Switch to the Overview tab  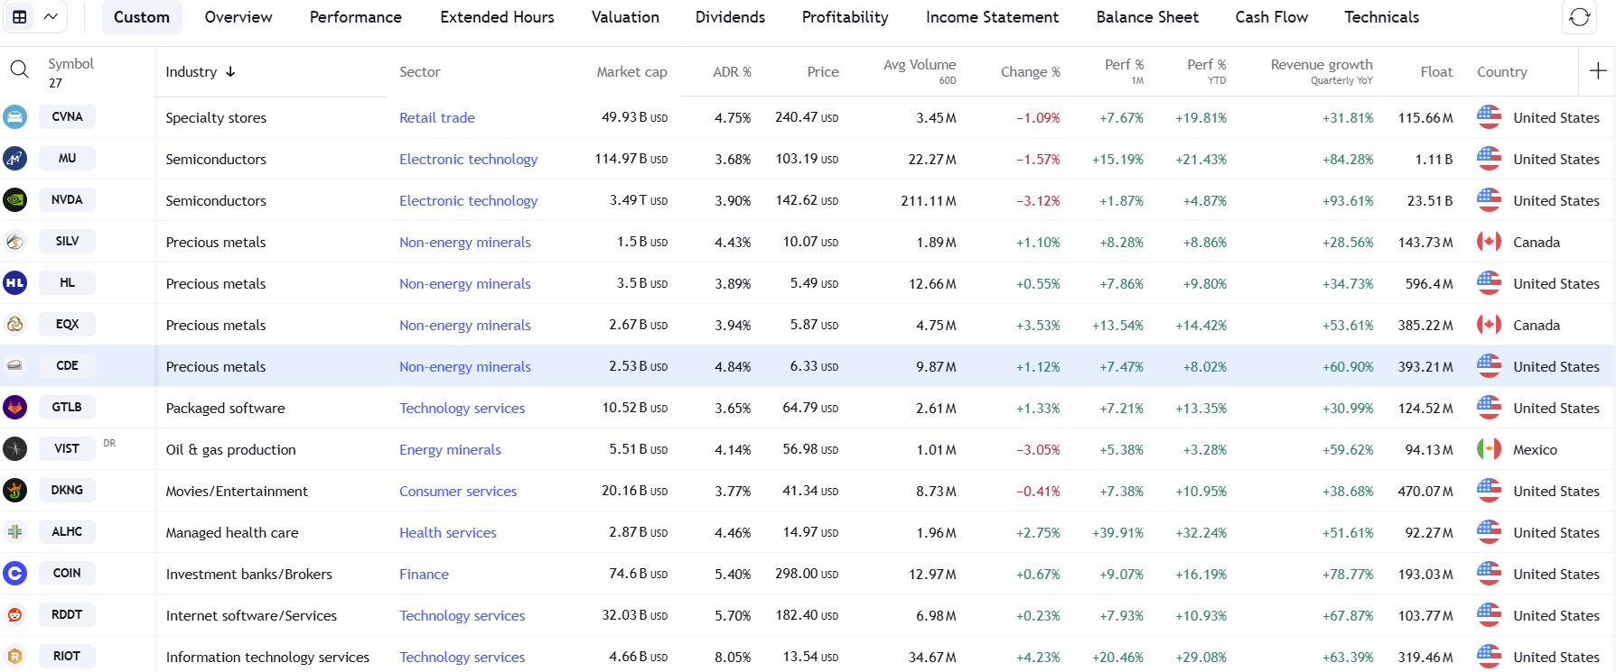point(238,17)
